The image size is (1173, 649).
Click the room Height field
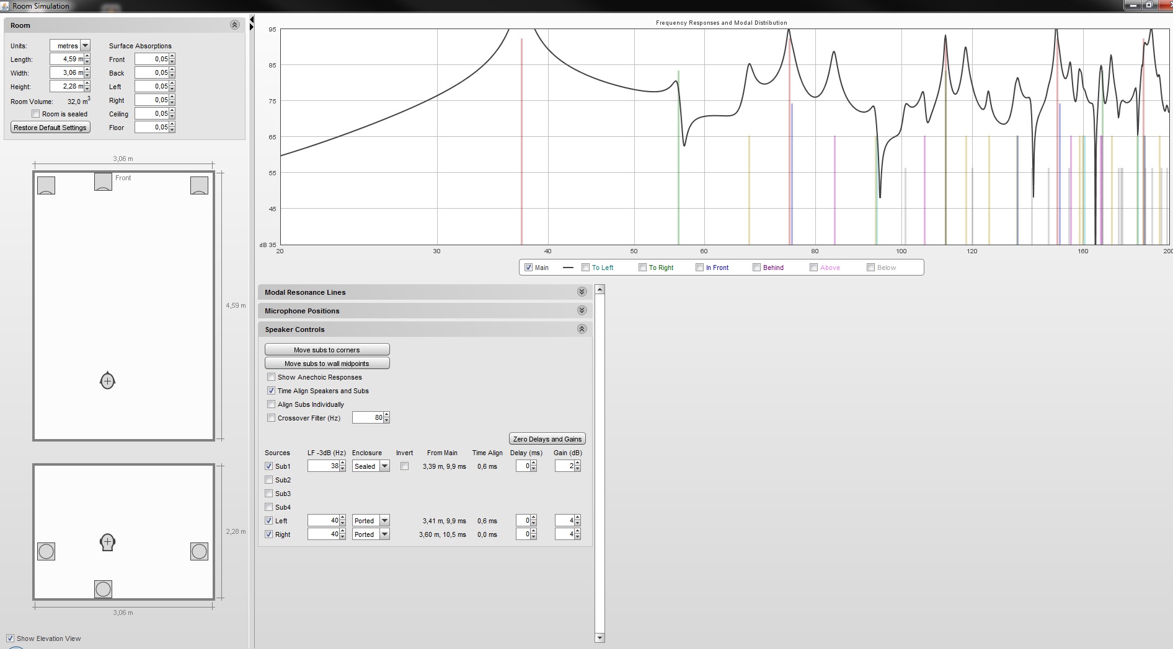(x=67, y=87)
